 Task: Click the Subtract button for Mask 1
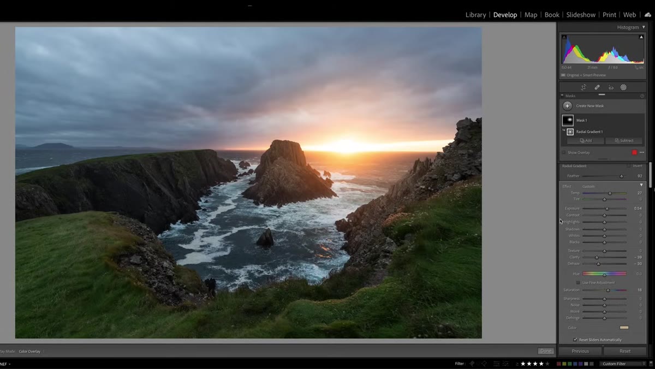624,140
